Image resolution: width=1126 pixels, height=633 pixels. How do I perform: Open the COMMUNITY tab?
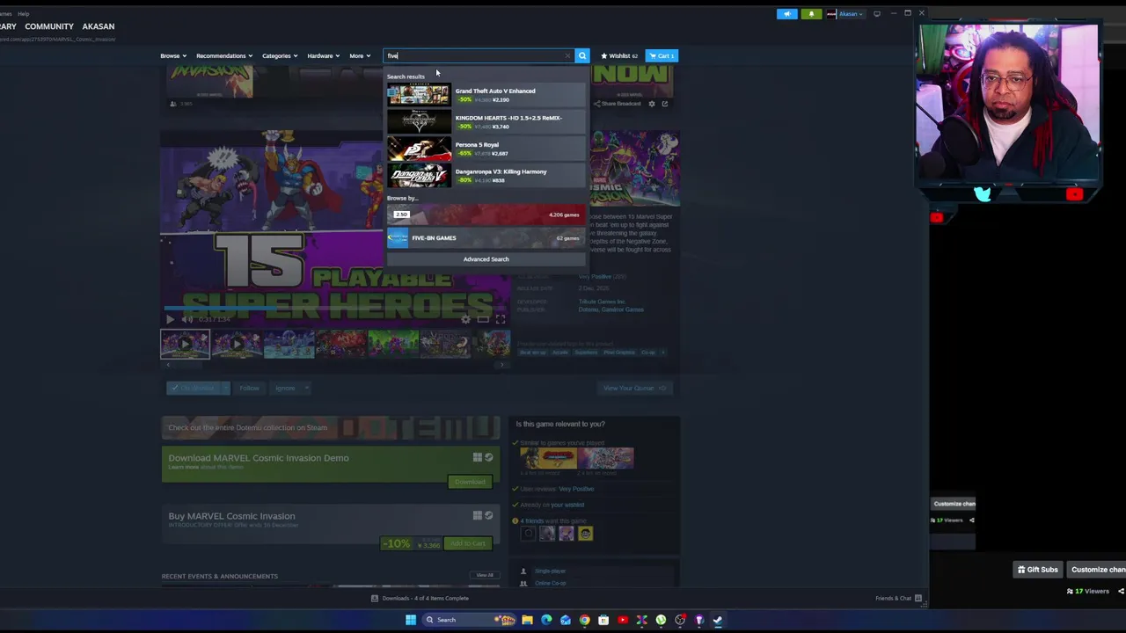click(x=49, y=26)
